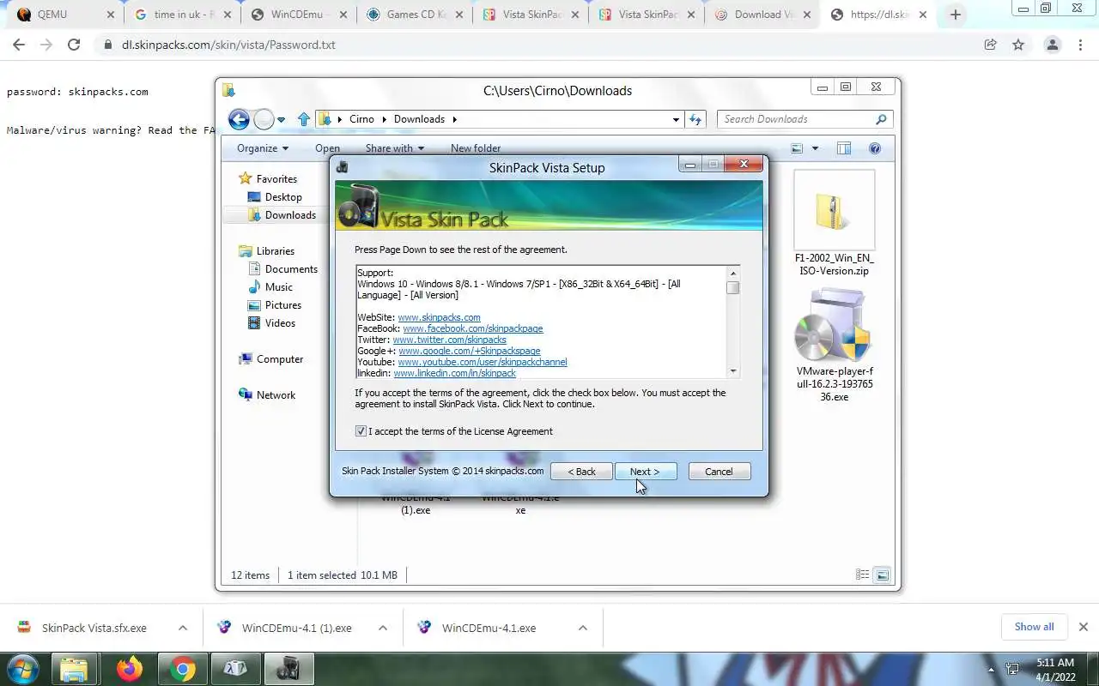
Task: Click the Next > button in setup
Action: [645, 472]
